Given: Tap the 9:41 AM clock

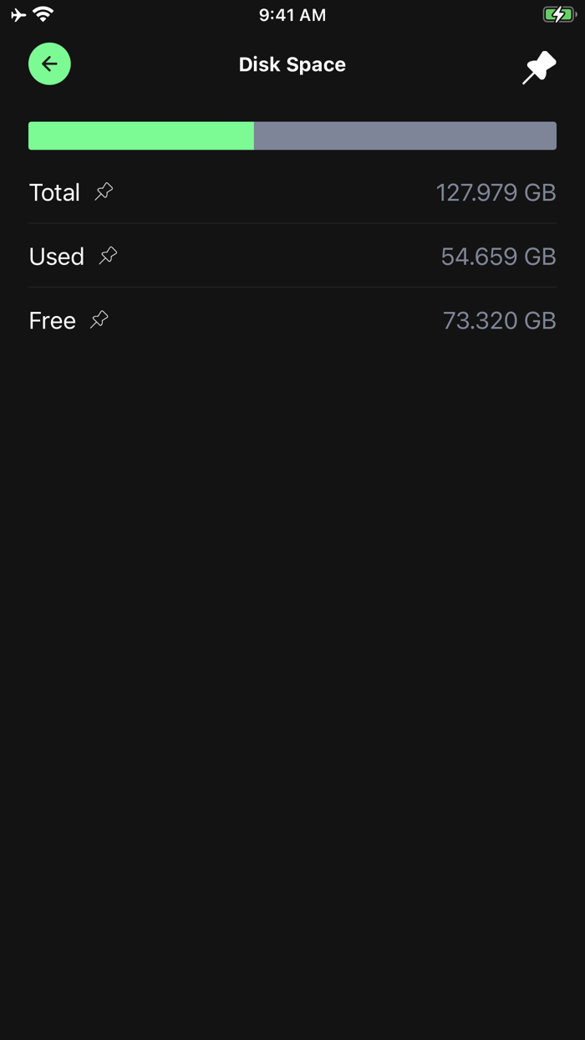Looking at the screenshot, I should (x=292, y=14).
